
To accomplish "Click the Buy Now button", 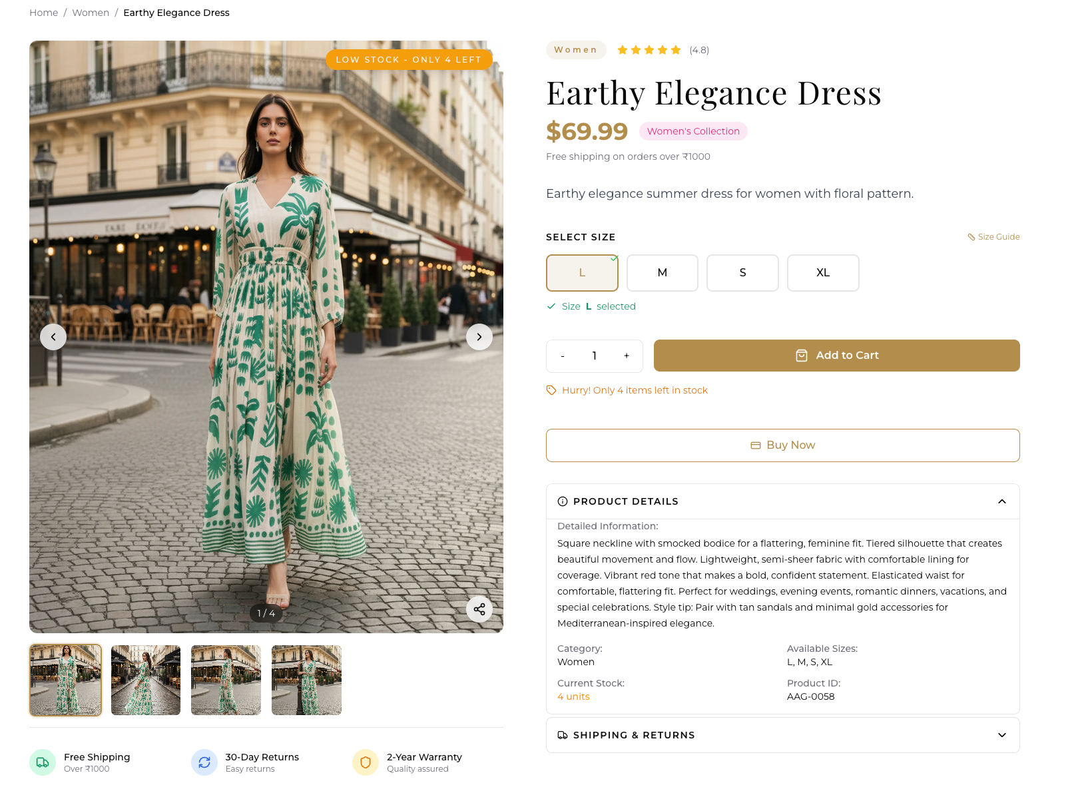I will tap(782, 445).
